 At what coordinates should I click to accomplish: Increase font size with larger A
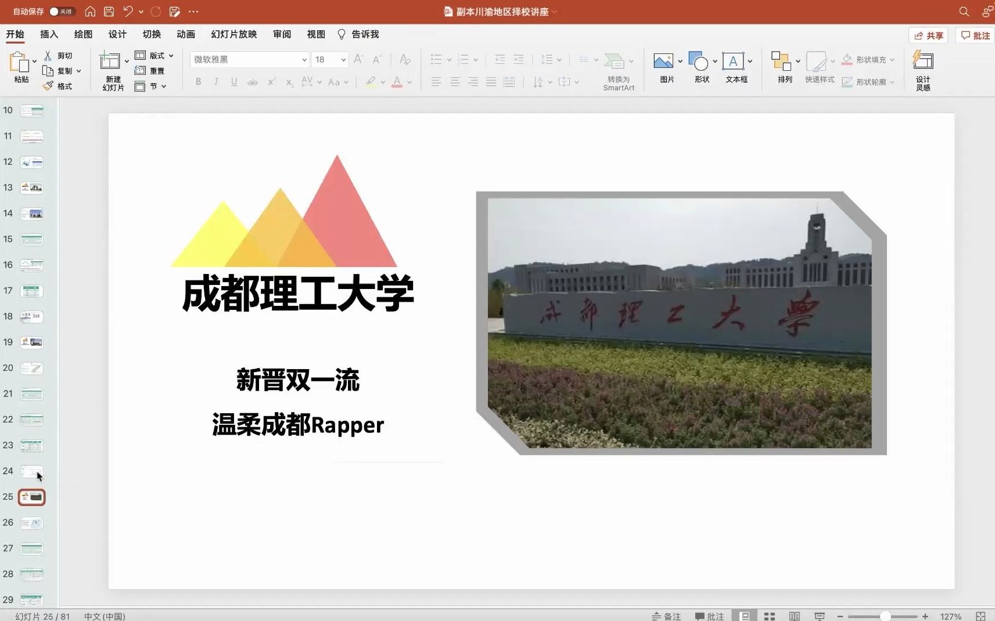click(x=358, y=59)
